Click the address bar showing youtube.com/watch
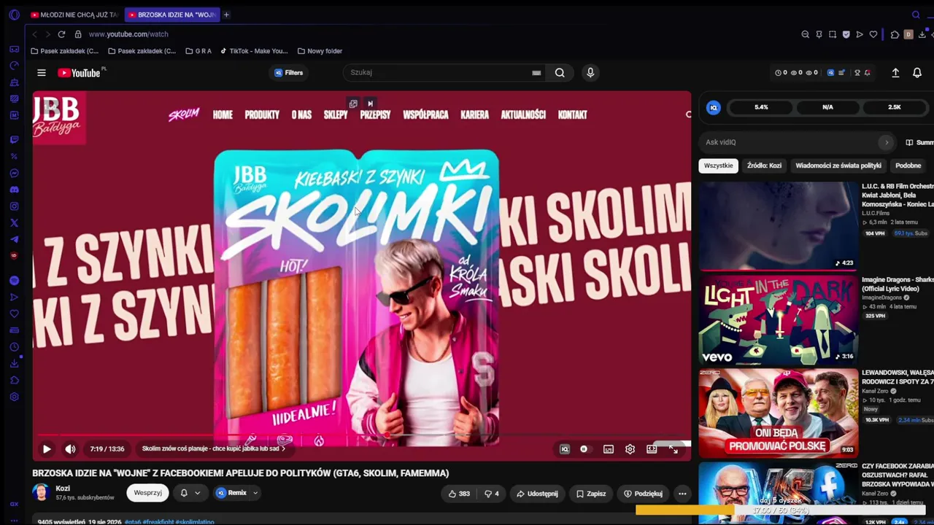 128,34
